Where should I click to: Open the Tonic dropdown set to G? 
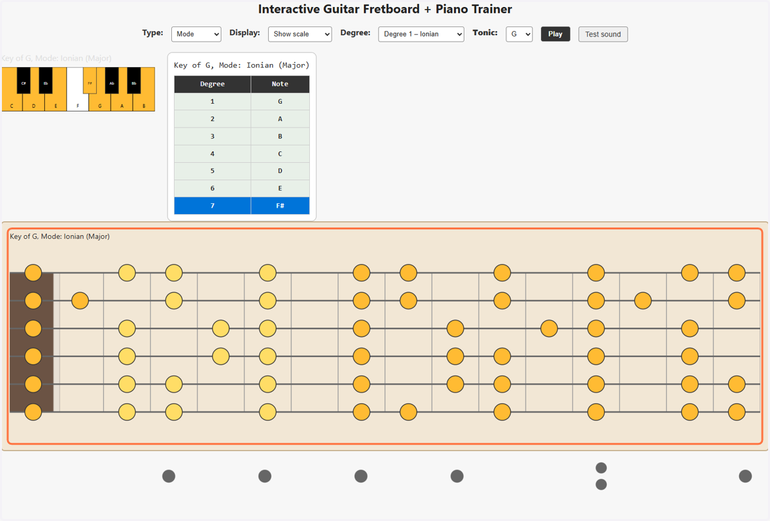click(x=519, y=34)
